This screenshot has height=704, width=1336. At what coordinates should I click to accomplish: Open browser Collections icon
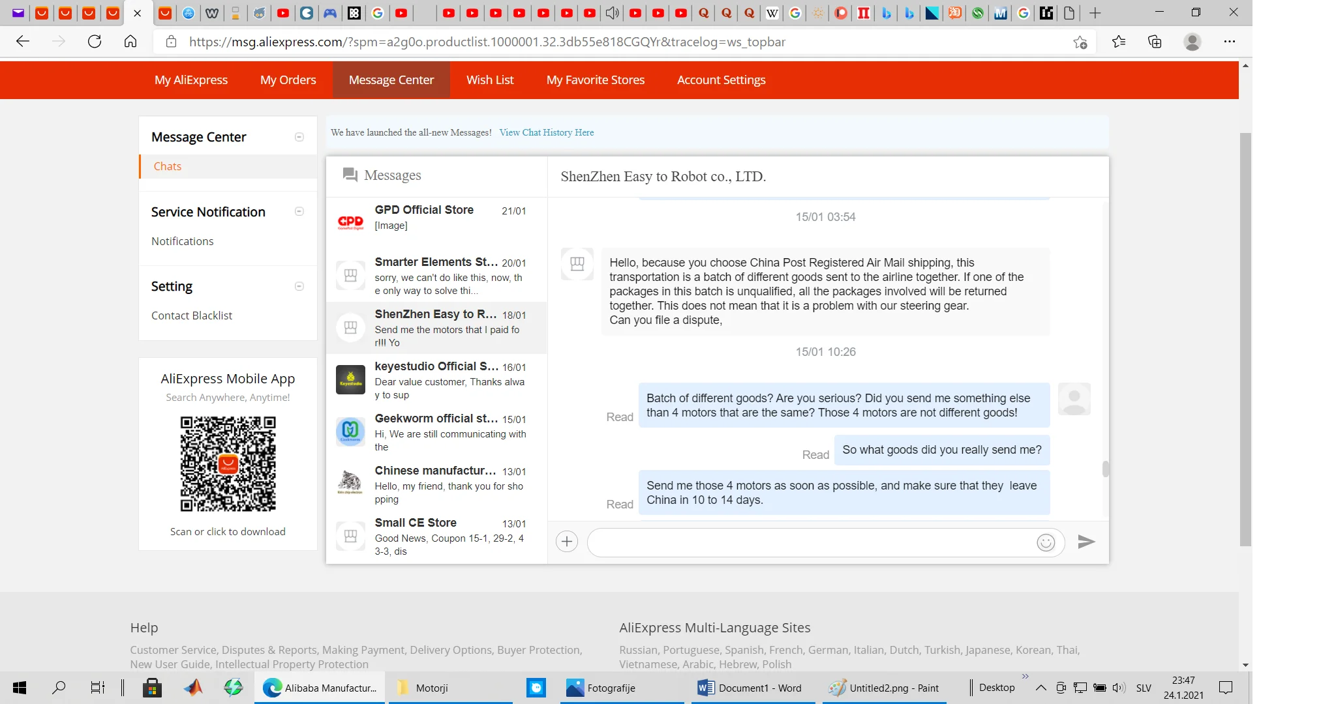tap(1155, 42)
